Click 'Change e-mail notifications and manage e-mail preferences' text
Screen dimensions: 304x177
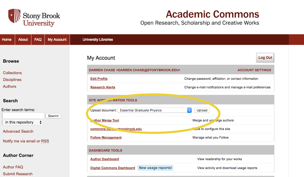tap(227, 87)
